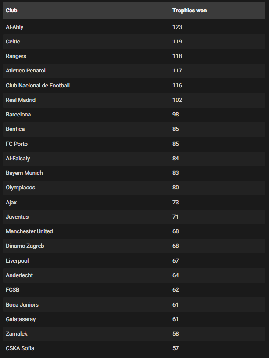
Task: Select CSKA Sofia's trophy count 57
Action: [x=176, y=348]
